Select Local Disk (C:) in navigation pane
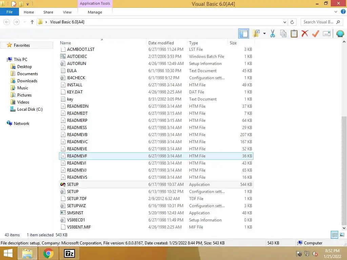 30,109
